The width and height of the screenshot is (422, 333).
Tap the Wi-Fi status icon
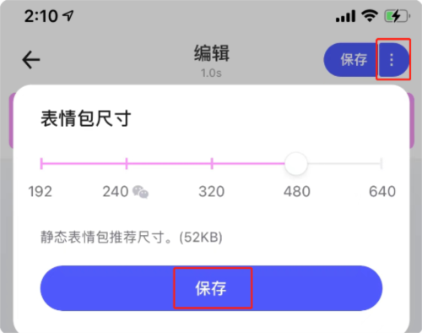(x=370, y=16)
